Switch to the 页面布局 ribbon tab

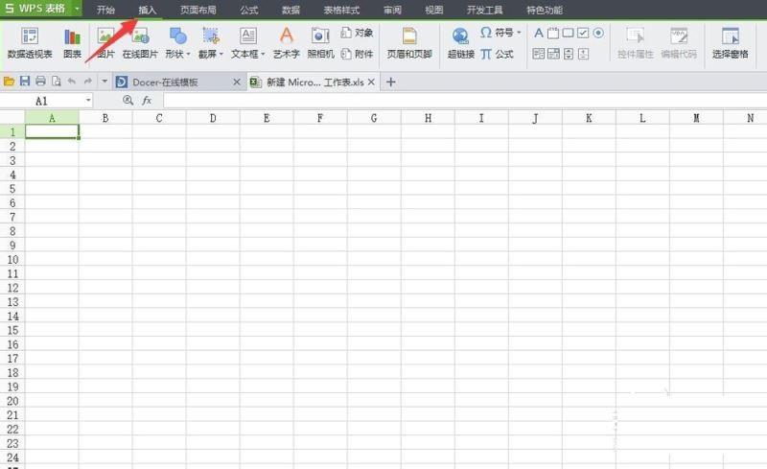[198, 10]
